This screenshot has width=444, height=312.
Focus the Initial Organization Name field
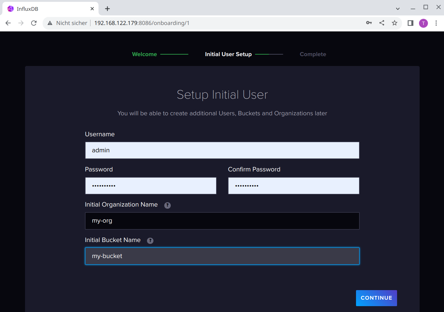click(x=222, y=221)
